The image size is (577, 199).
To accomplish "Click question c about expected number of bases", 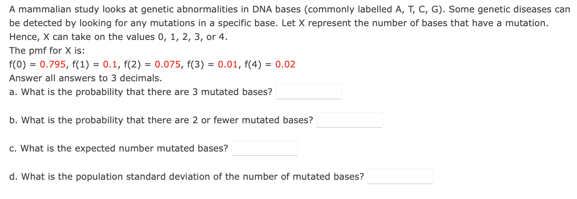I will (118, 148).
